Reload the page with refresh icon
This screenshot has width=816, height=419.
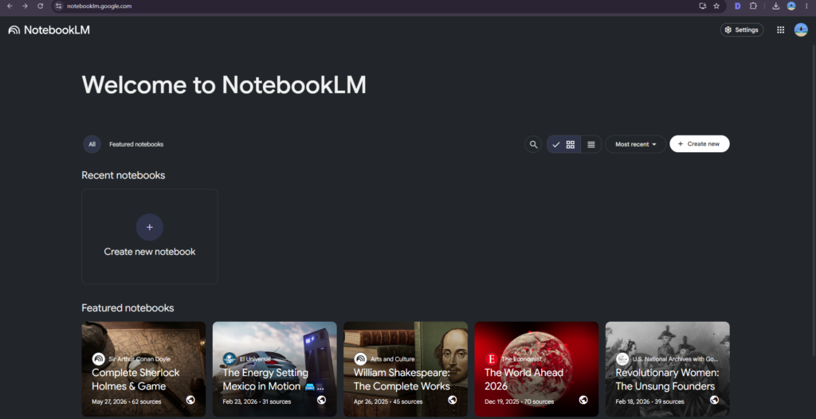[x=41, y=6]
